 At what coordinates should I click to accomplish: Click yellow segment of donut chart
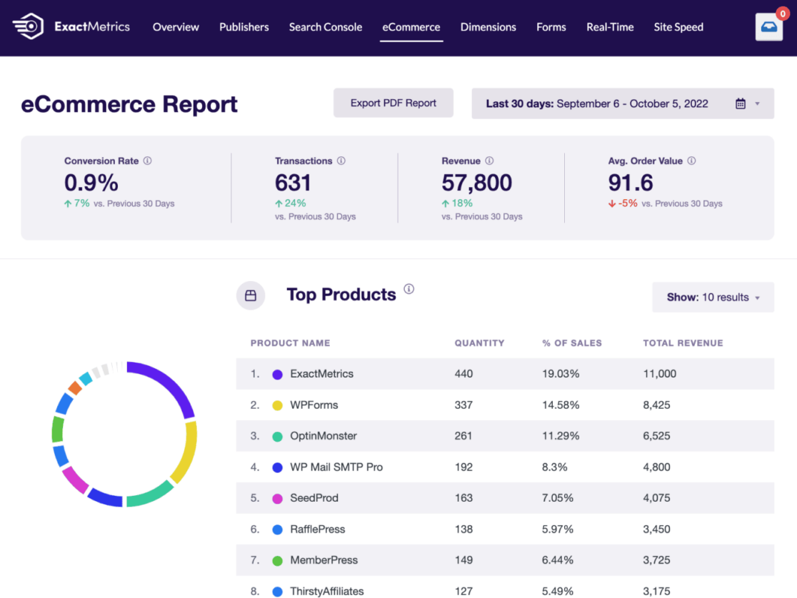[188, 452]
